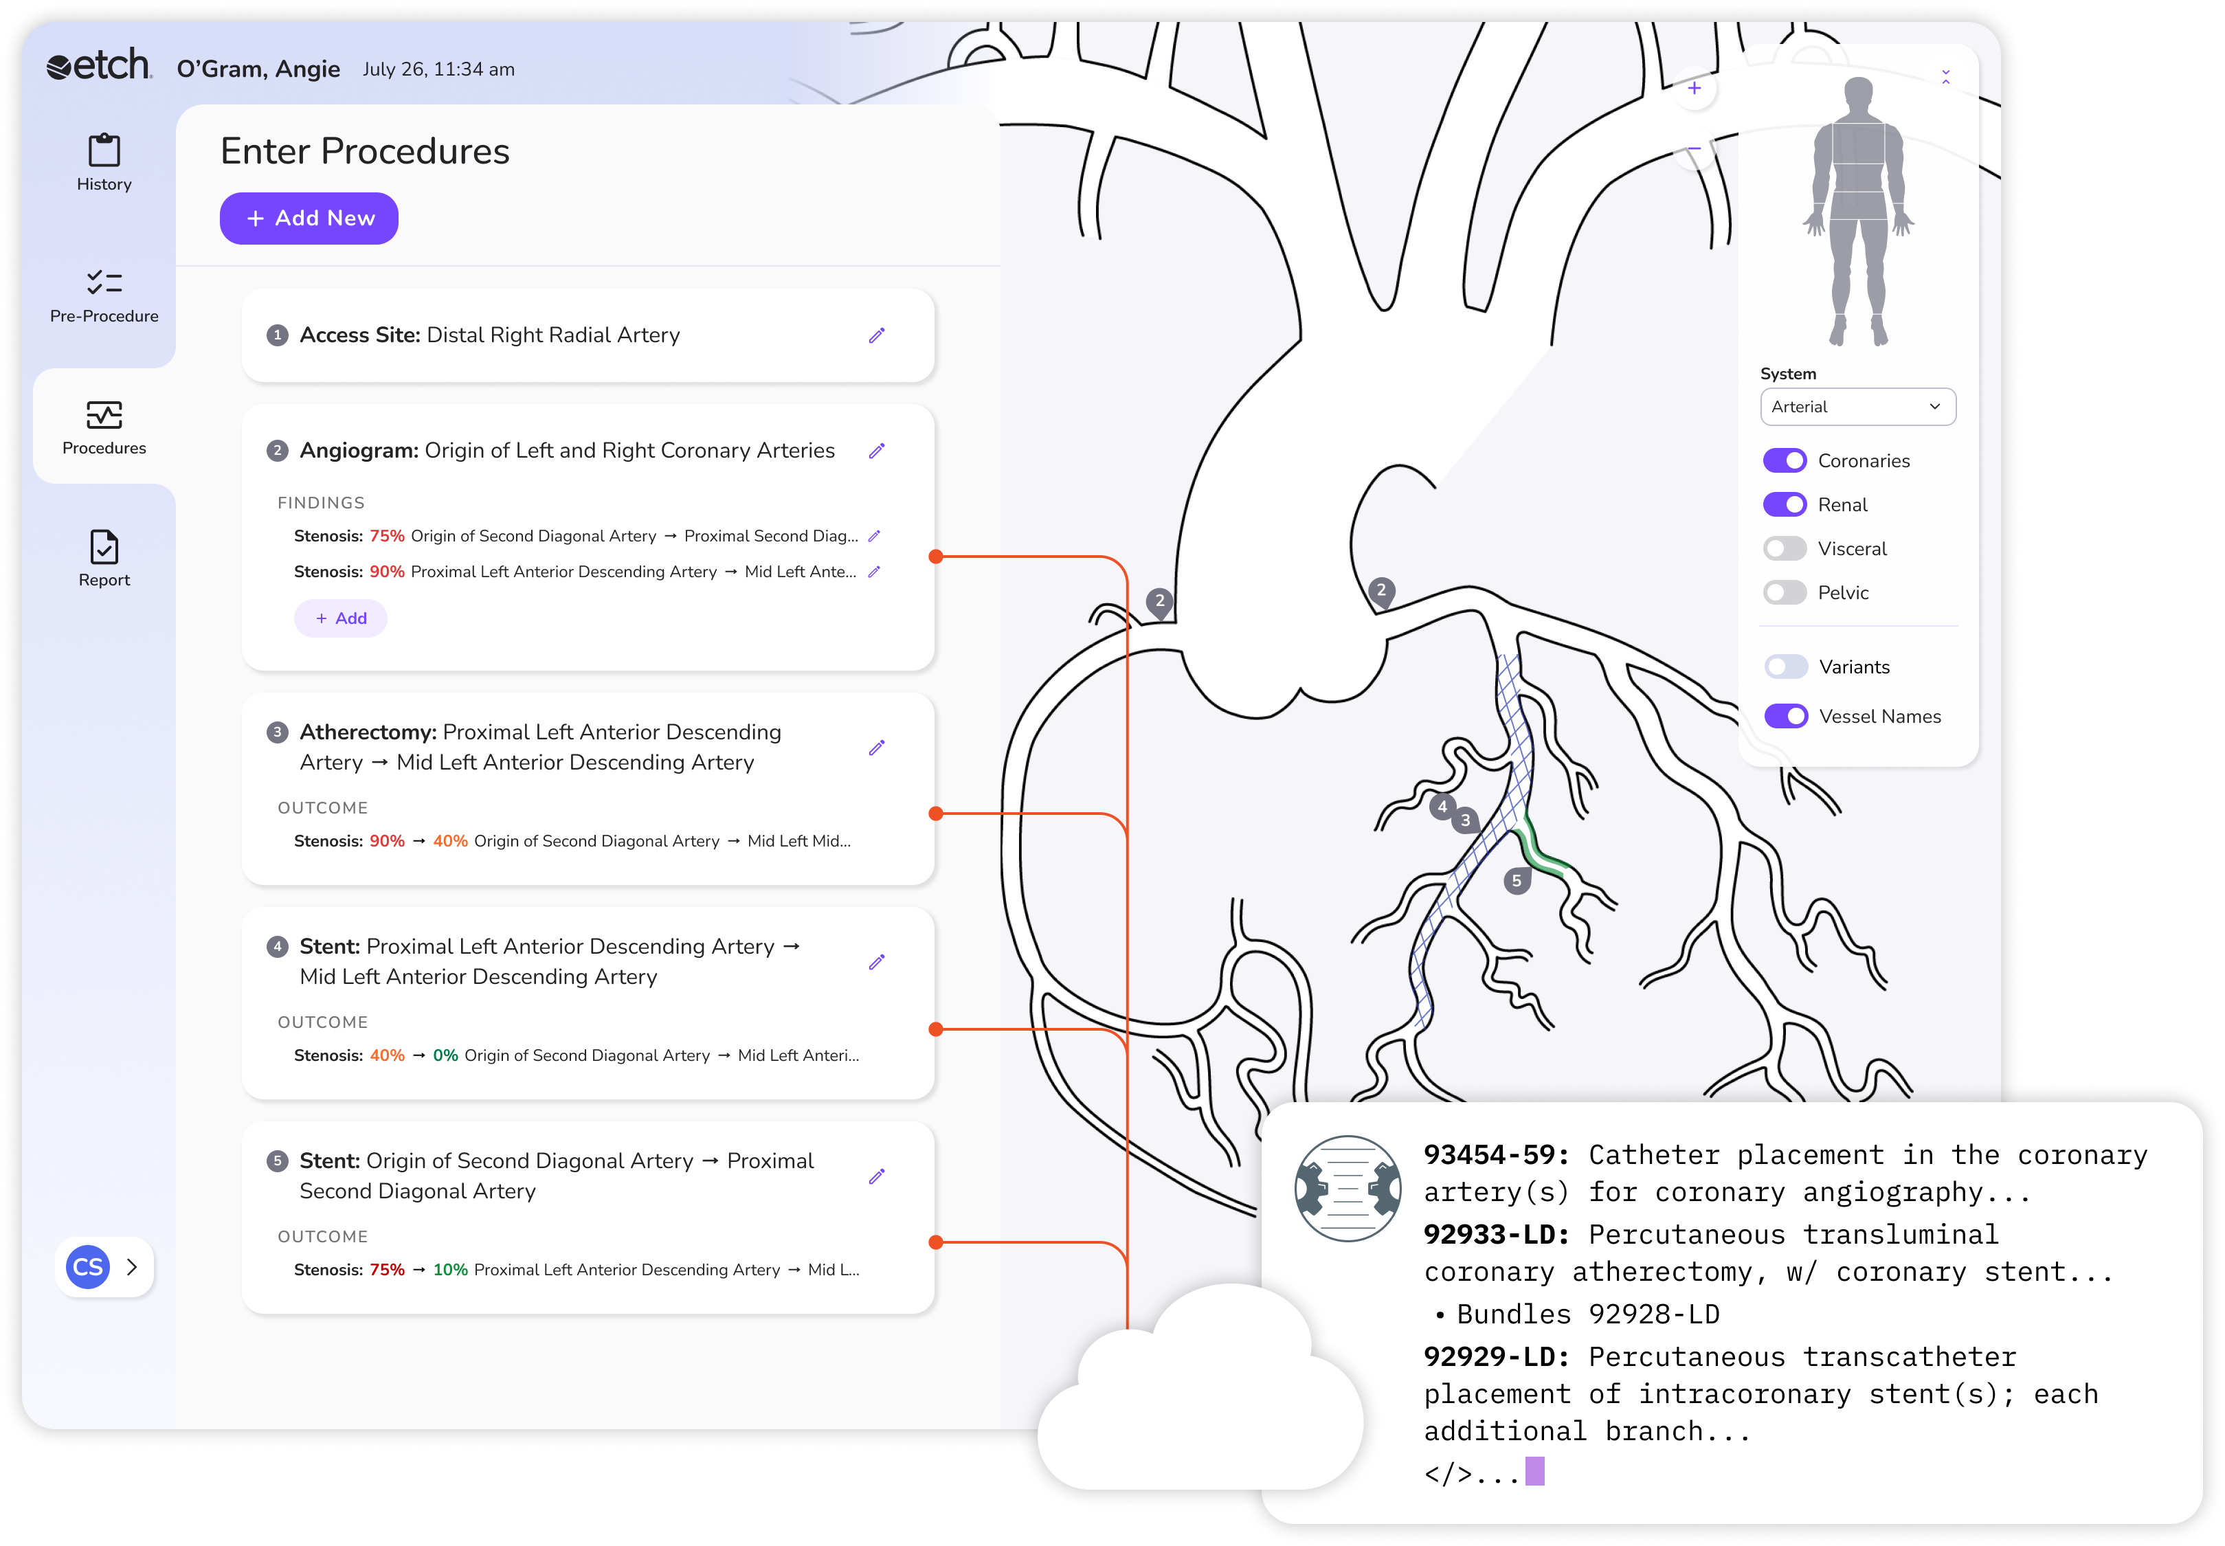This screenshot has height=1546, width=2225.
Task: Enable the Visceral vessels toggle
Action: [x=1785, y=548]
